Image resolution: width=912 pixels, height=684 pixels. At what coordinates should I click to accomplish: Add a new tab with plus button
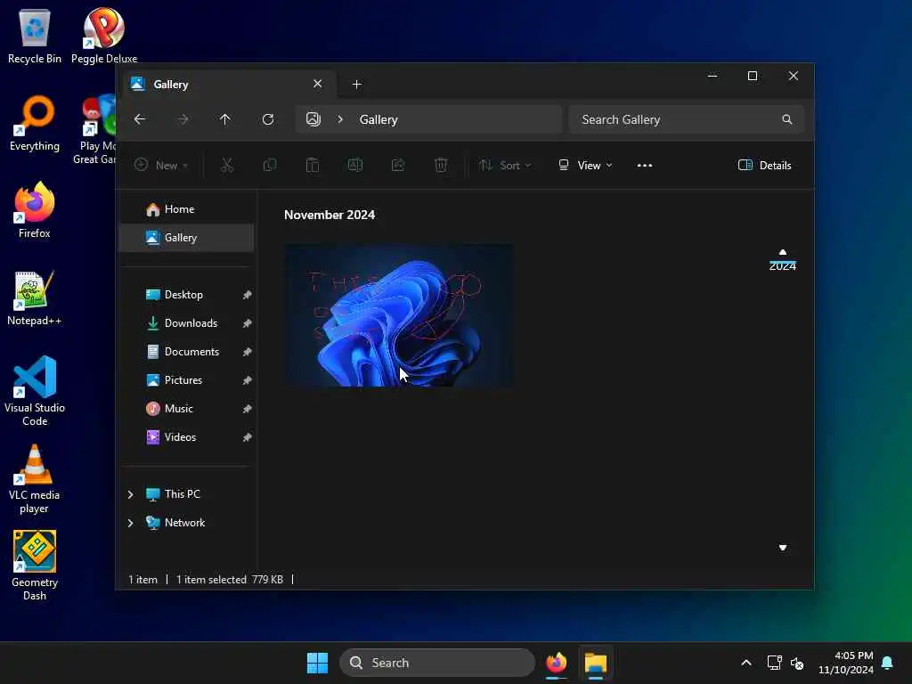point(356,85)
